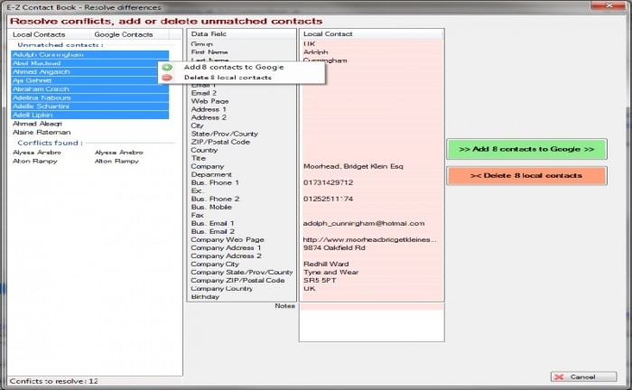Click the Company City field label
632x390 pixels.
coord(215,264)
